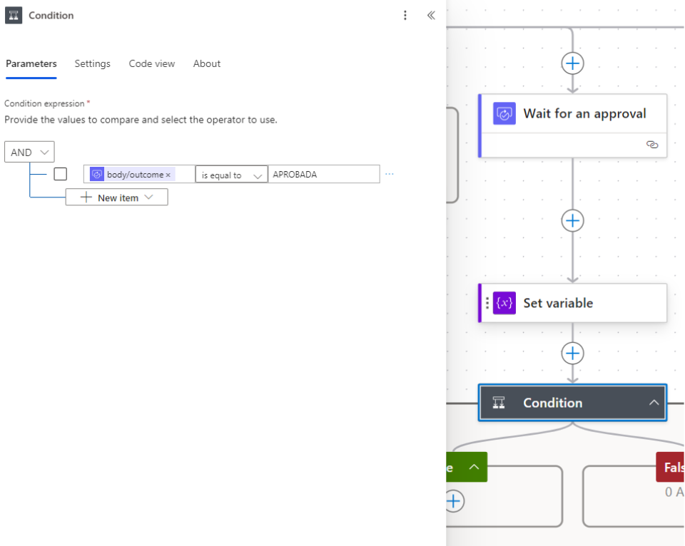Click the approval icon on Wait for an approval
The image size is (685, 546).
(504, 113)
